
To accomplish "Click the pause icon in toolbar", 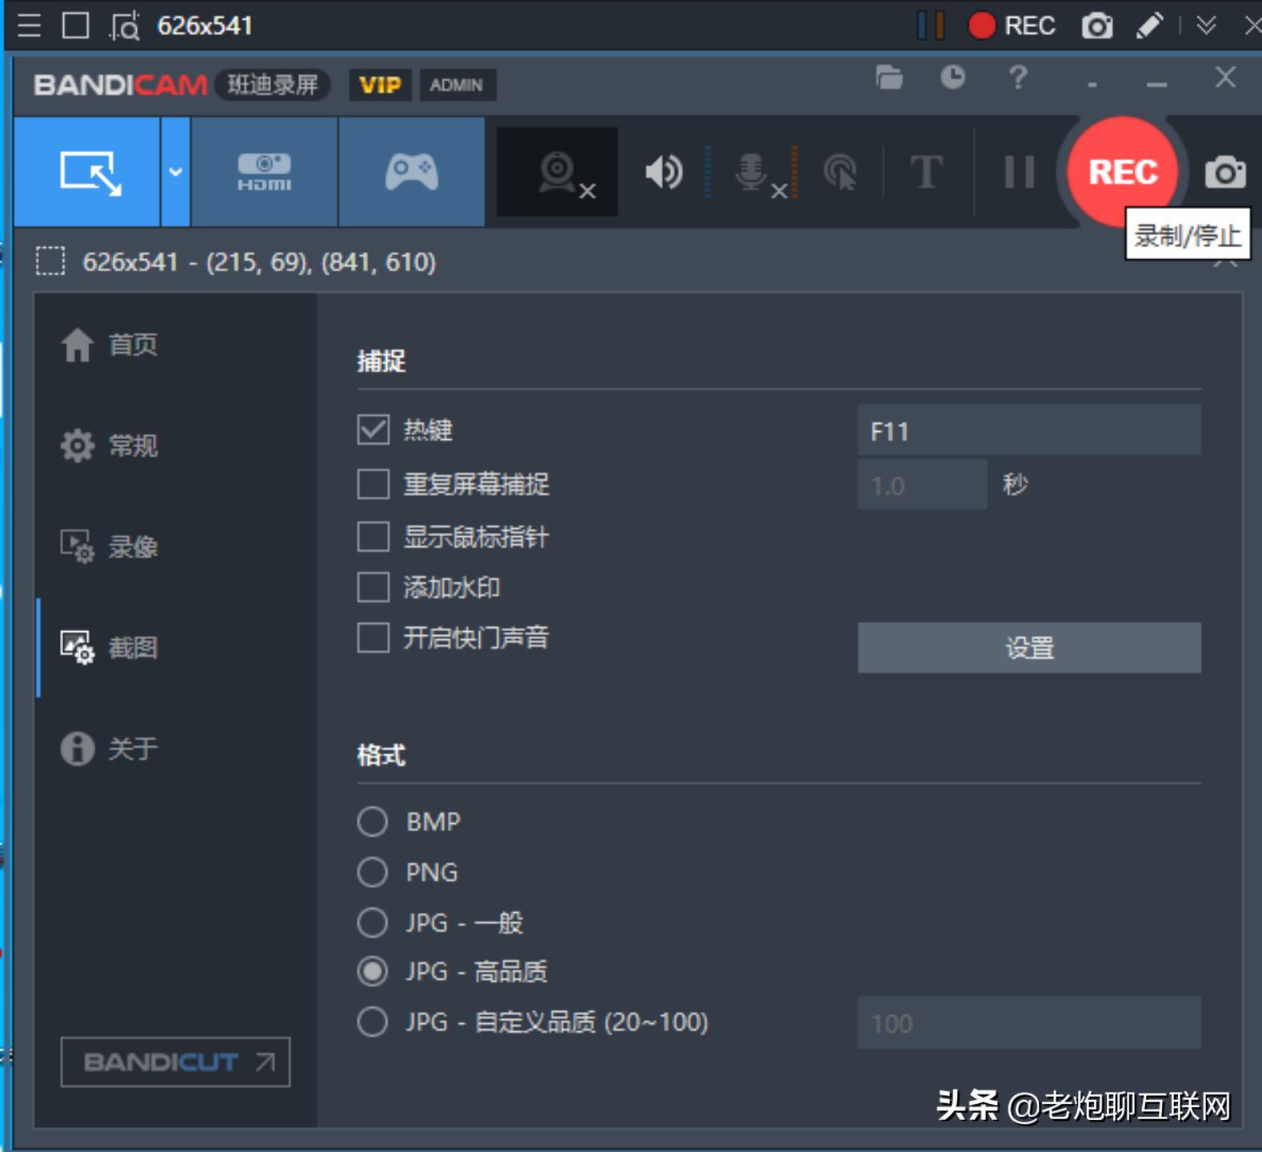I will [x=1020, y=172].
